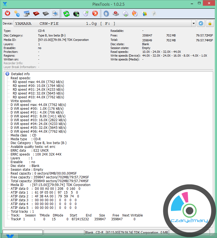This screenshot has width=217, height=238.
Task: Click the blue back arrow beside Device
Action: [201, 23]
